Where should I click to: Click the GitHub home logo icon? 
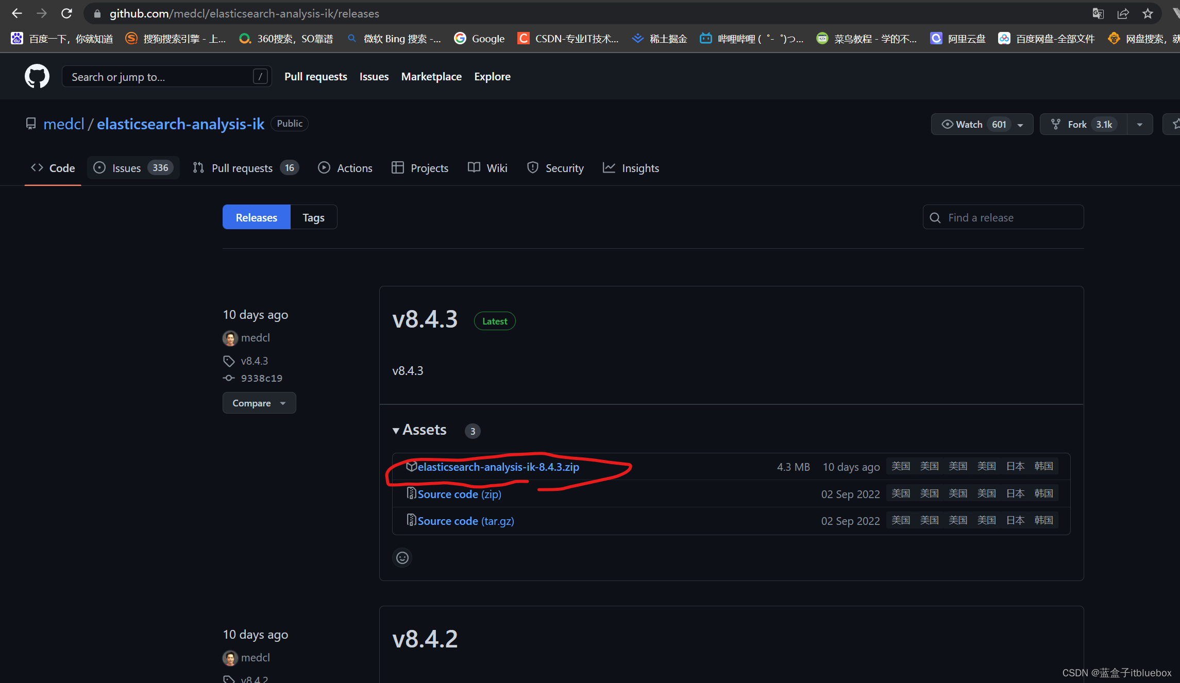37,76
